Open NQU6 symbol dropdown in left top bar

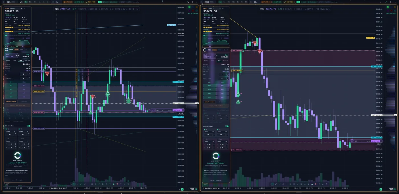12,2
